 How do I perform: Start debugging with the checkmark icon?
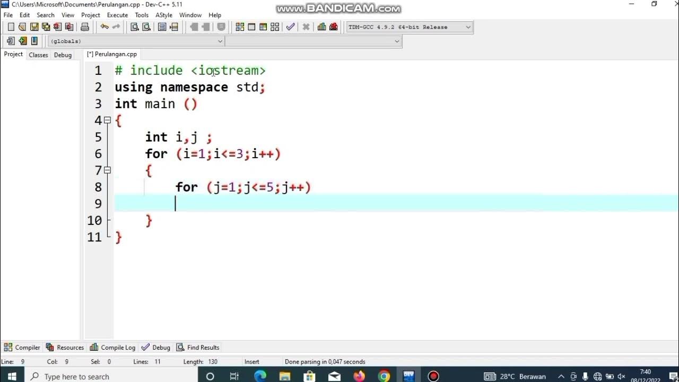click(290, 27)
